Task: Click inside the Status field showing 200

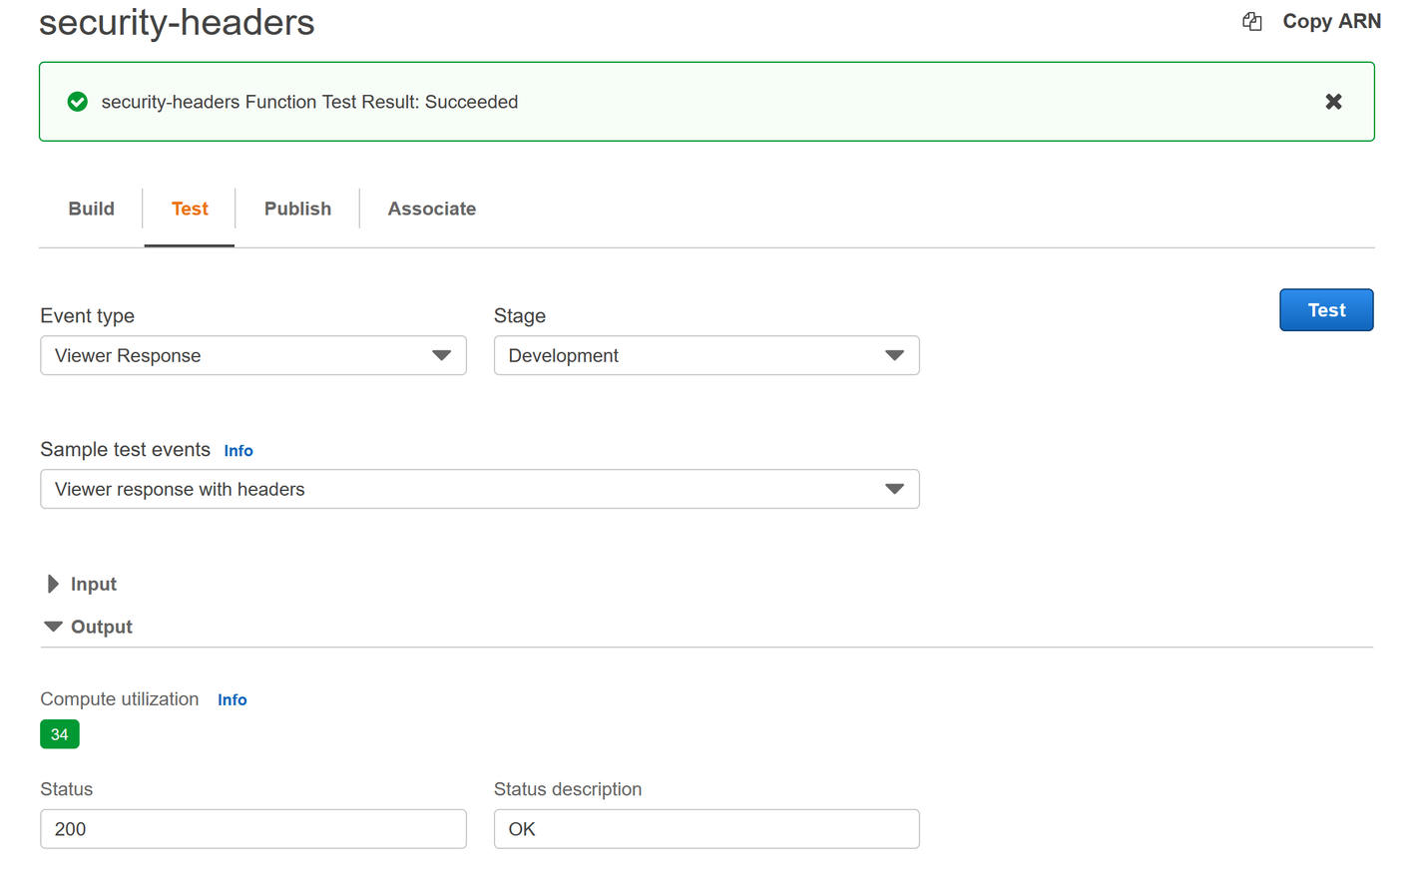Action: 252,828
